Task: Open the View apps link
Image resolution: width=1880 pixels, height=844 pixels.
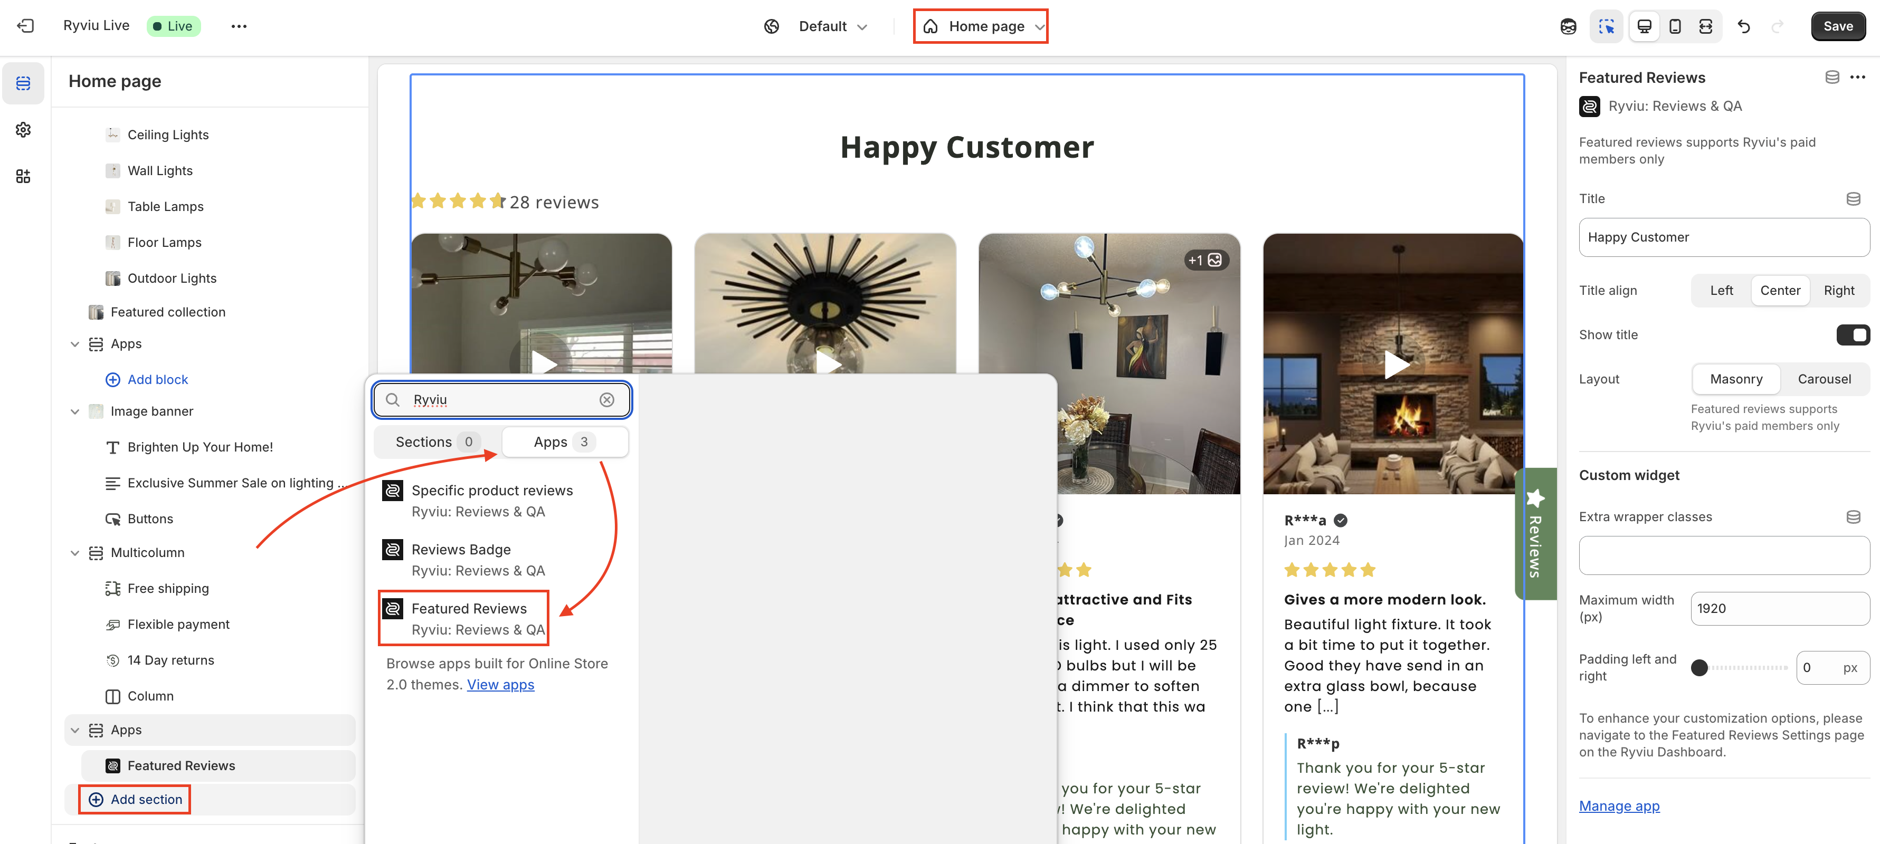Action: 501,684
